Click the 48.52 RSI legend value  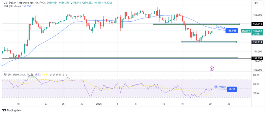coord(37,74)
